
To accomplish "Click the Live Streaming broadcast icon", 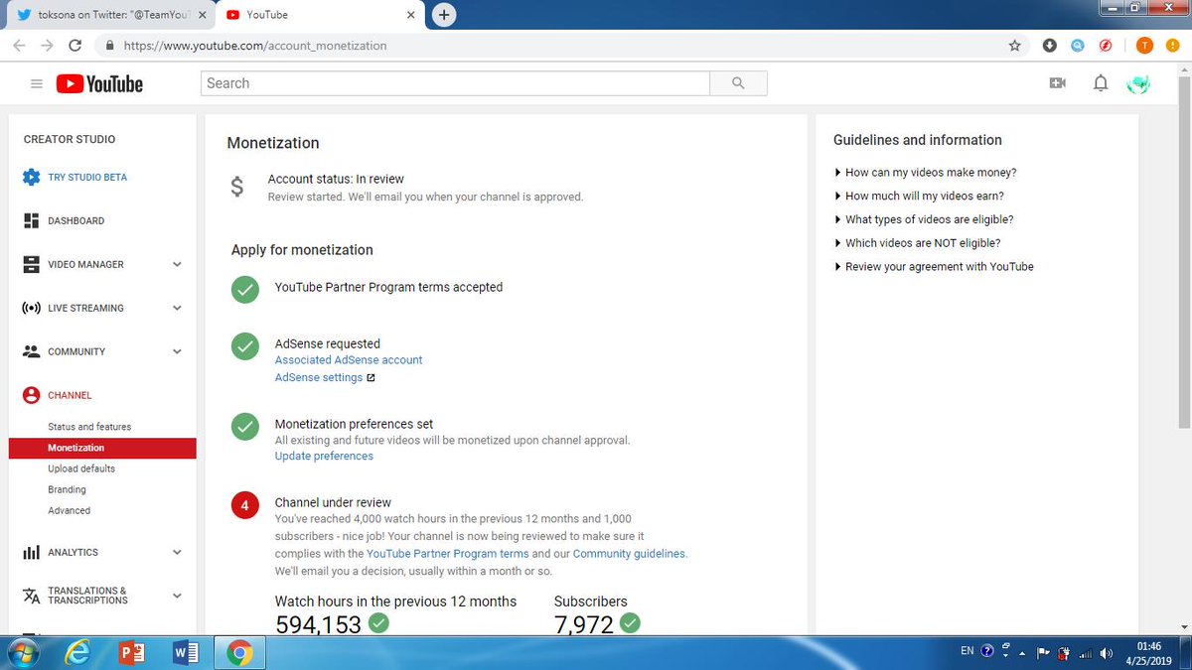I will click(31, 309).
